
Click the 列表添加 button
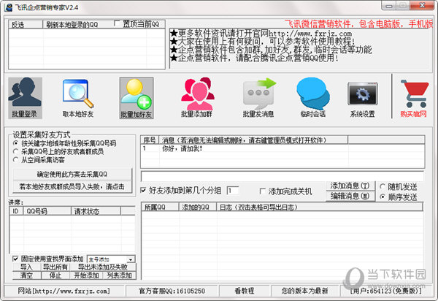click(120, 275)
